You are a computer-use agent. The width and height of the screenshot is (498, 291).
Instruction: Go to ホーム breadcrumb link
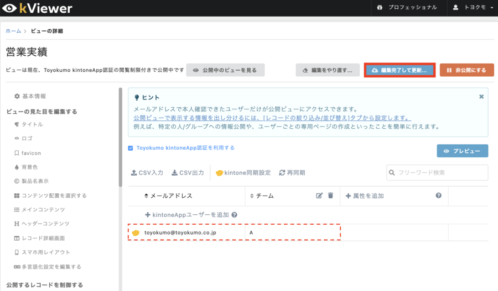[x=13, y=31]
